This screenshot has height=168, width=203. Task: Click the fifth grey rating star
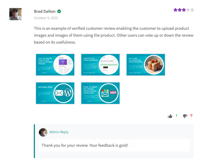pos(192,10)
